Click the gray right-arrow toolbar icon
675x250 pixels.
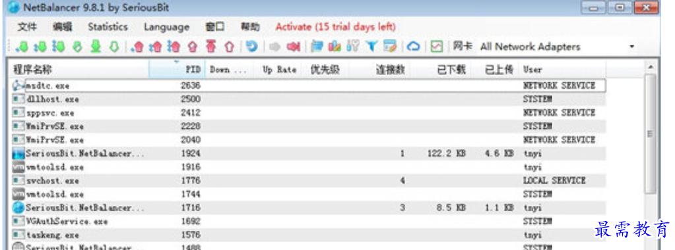[x=274, y=47]
